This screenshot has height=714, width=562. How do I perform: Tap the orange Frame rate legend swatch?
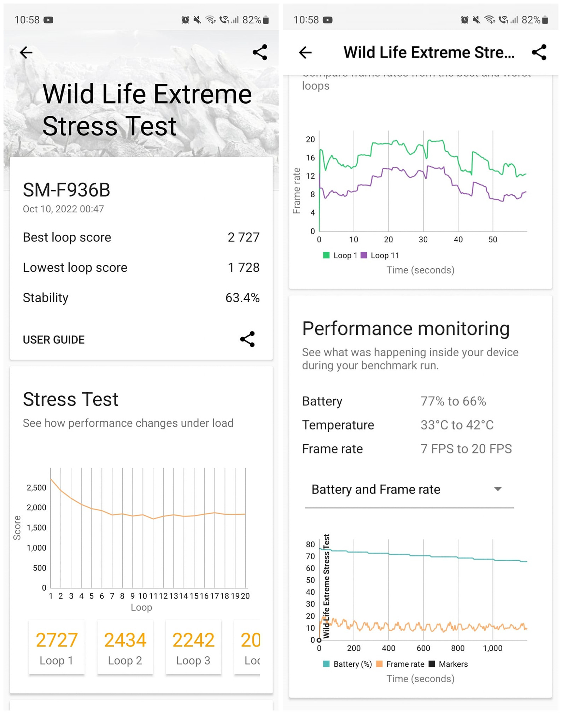tap(379, 664)
